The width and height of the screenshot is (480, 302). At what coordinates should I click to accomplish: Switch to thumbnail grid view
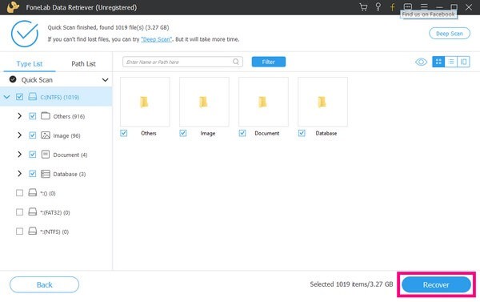pos(438,62)
